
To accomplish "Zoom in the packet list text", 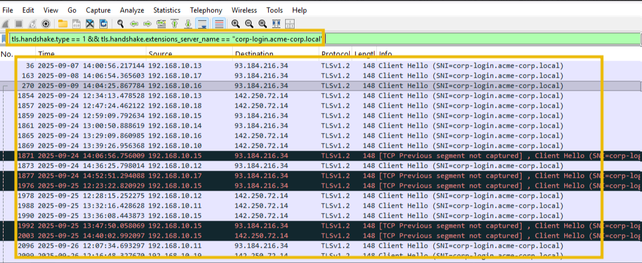I will (235, 24).
